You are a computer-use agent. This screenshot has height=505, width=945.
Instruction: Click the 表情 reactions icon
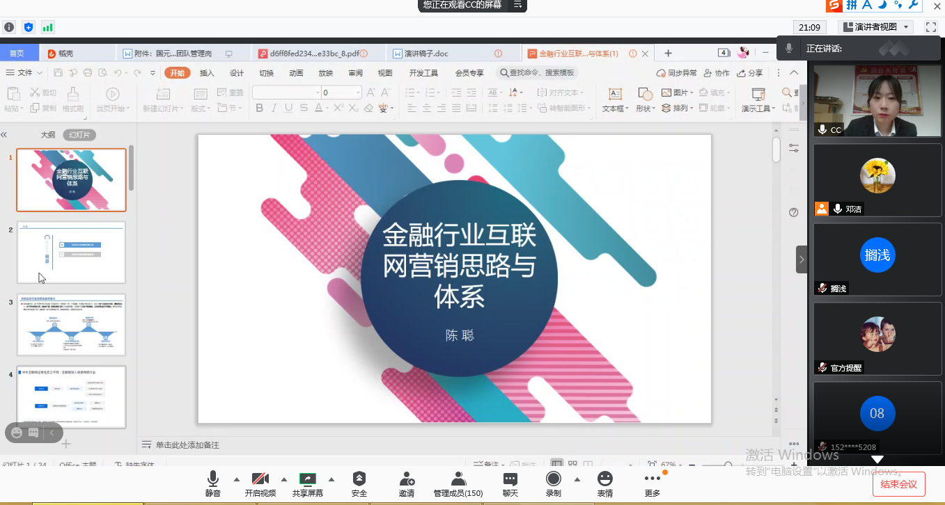[604, 479]
